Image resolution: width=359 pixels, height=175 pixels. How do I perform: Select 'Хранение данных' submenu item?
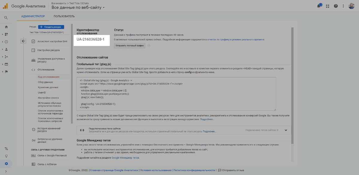tap(48, 87)
